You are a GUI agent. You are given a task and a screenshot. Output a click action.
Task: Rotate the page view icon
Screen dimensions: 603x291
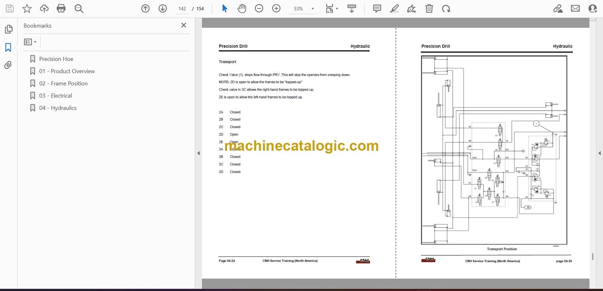point(446,8)
